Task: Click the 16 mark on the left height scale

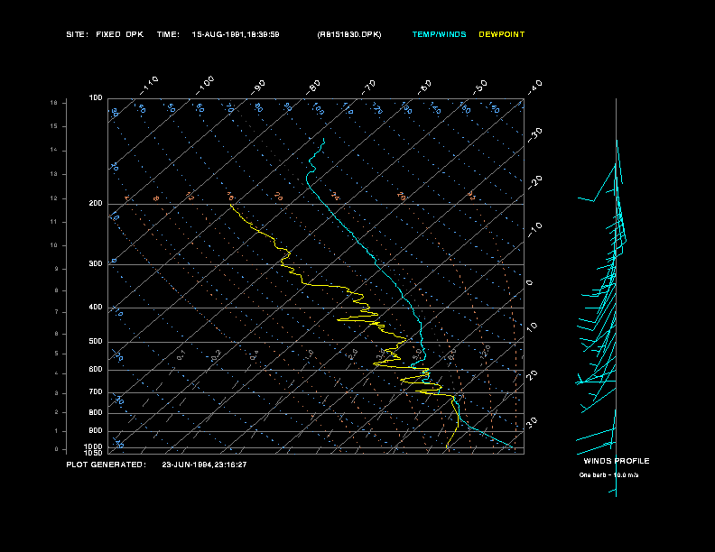Action: (x=54, y=103)
